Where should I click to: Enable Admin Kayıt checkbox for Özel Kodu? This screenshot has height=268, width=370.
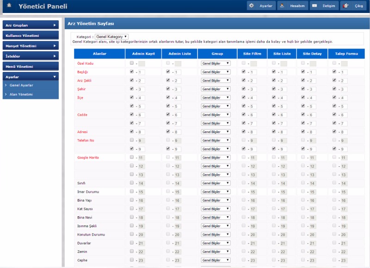[132, 63]
